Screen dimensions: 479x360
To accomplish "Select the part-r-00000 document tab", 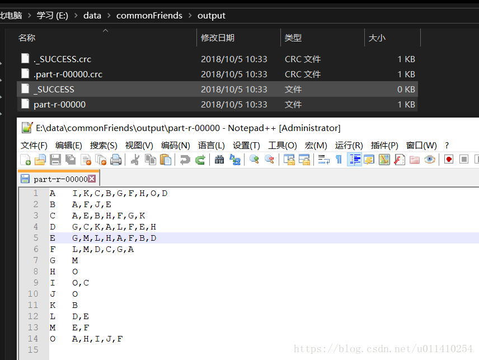I will pyautogui.click(x=58, y=179).
